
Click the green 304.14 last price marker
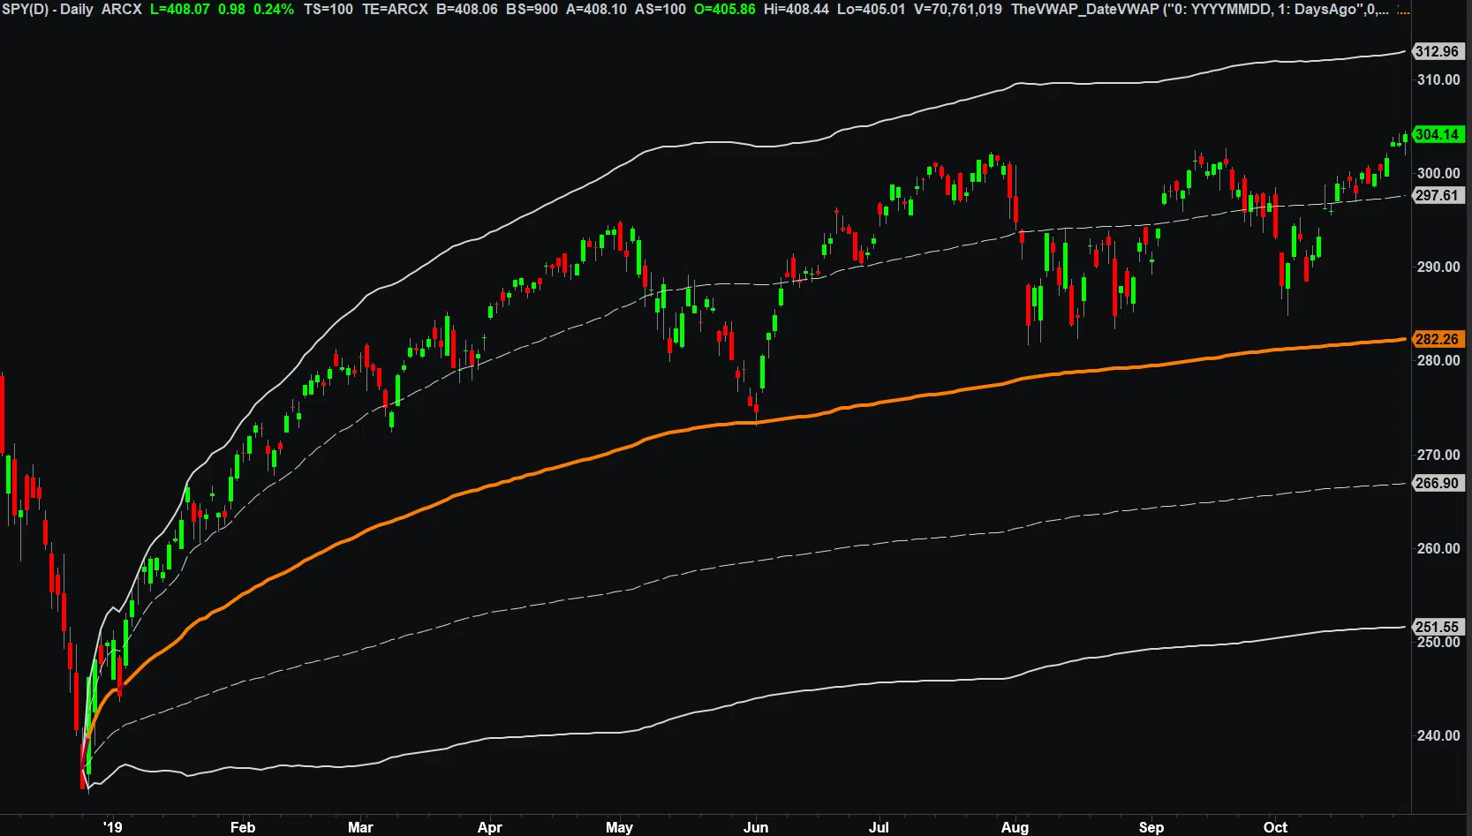[x=1437, y=134]
